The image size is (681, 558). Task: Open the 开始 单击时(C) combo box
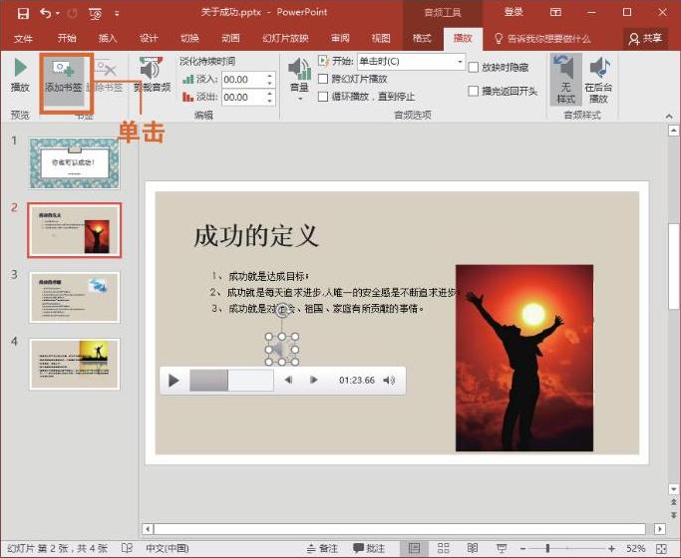coord(411,62)
